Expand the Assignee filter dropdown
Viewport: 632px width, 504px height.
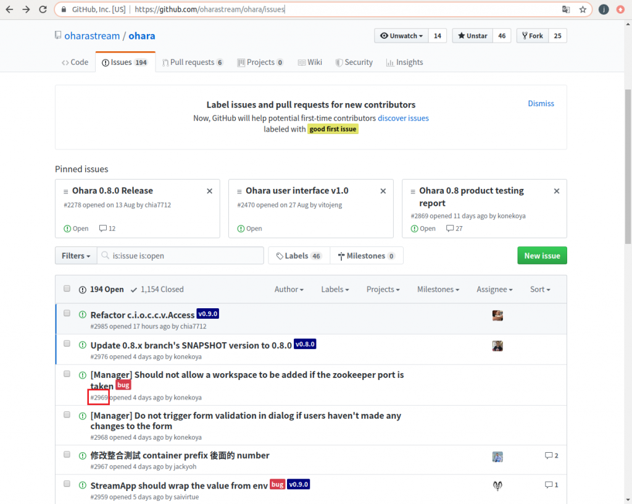(494, 289)
